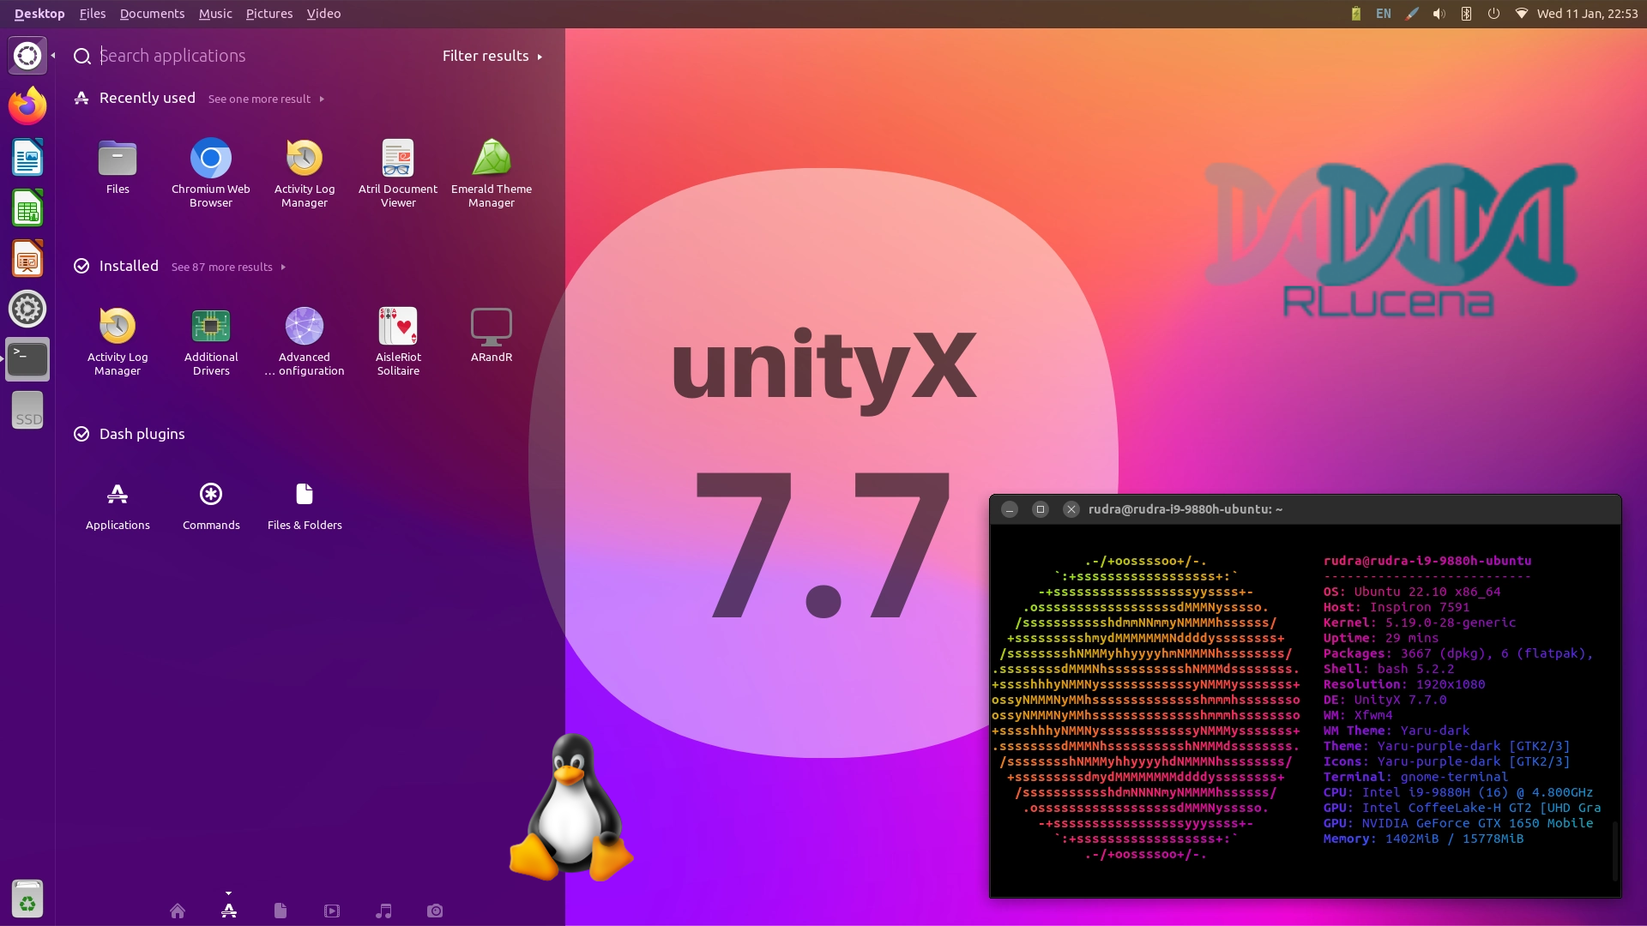Open LibreOffice Writer from the launcher

[x=27, y=158]
